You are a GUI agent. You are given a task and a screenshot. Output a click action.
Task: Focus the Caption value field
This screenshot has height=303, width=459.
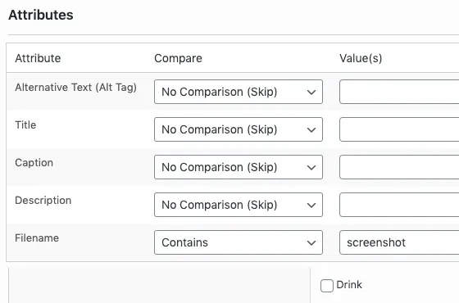click(x=399, y=167)
